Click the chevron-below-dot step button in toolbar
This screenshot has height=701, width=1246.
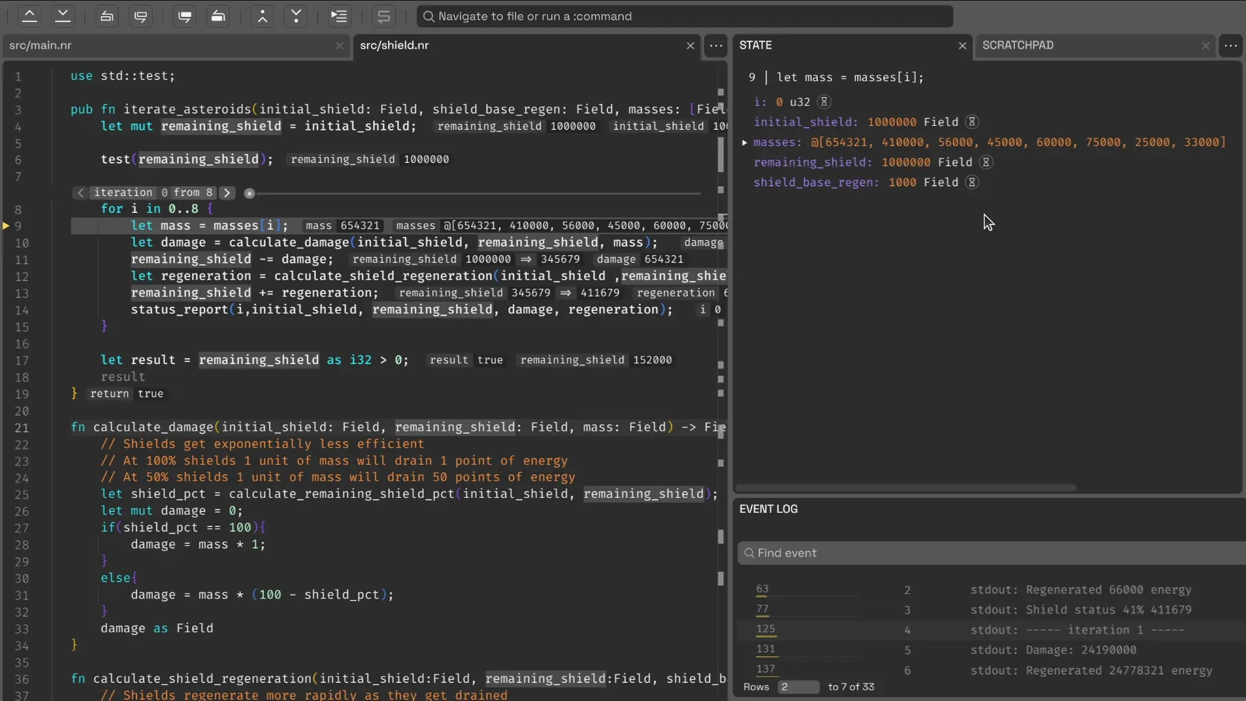262,16
